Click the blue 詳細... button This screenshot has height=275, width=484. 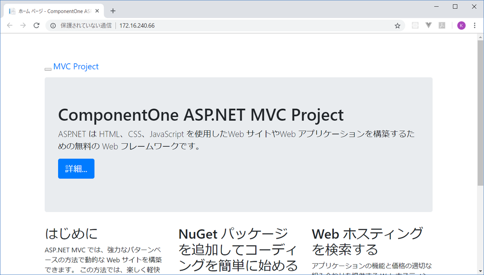coord(76,168)
